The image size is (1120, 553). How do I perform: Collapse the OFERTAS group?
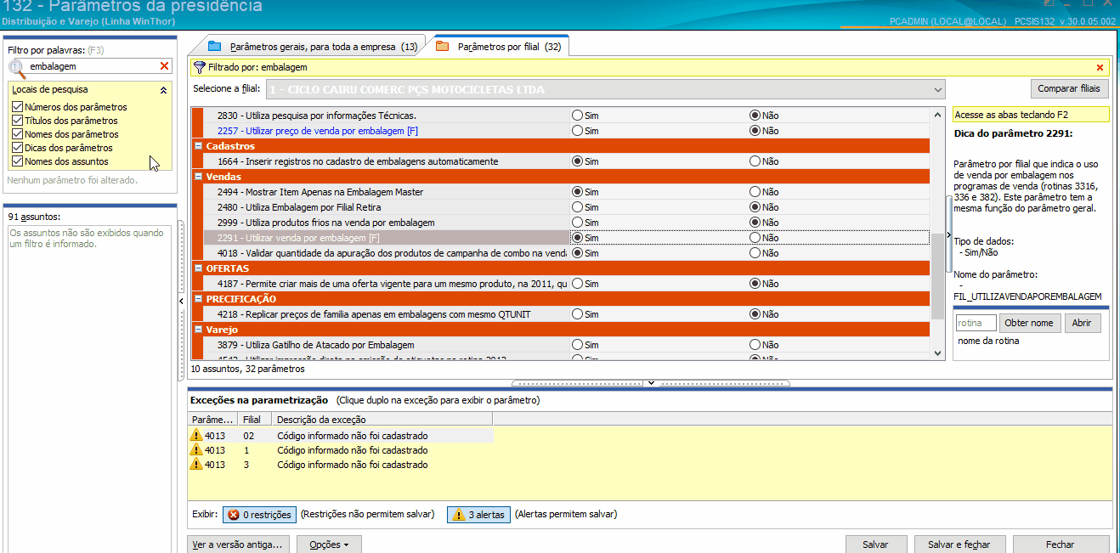[199, 268]
